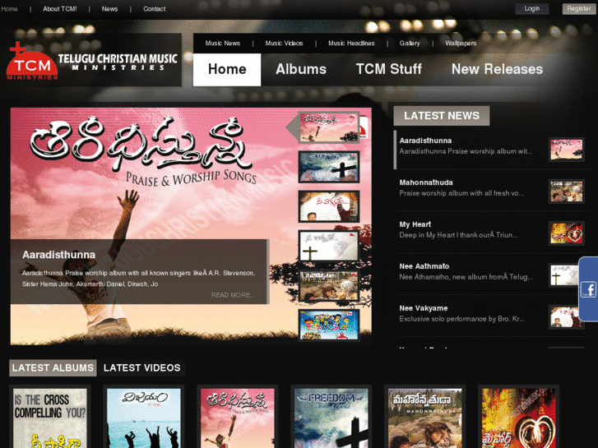
Task: Open Aaradisthunna news headline
Action: click(425, 141)
